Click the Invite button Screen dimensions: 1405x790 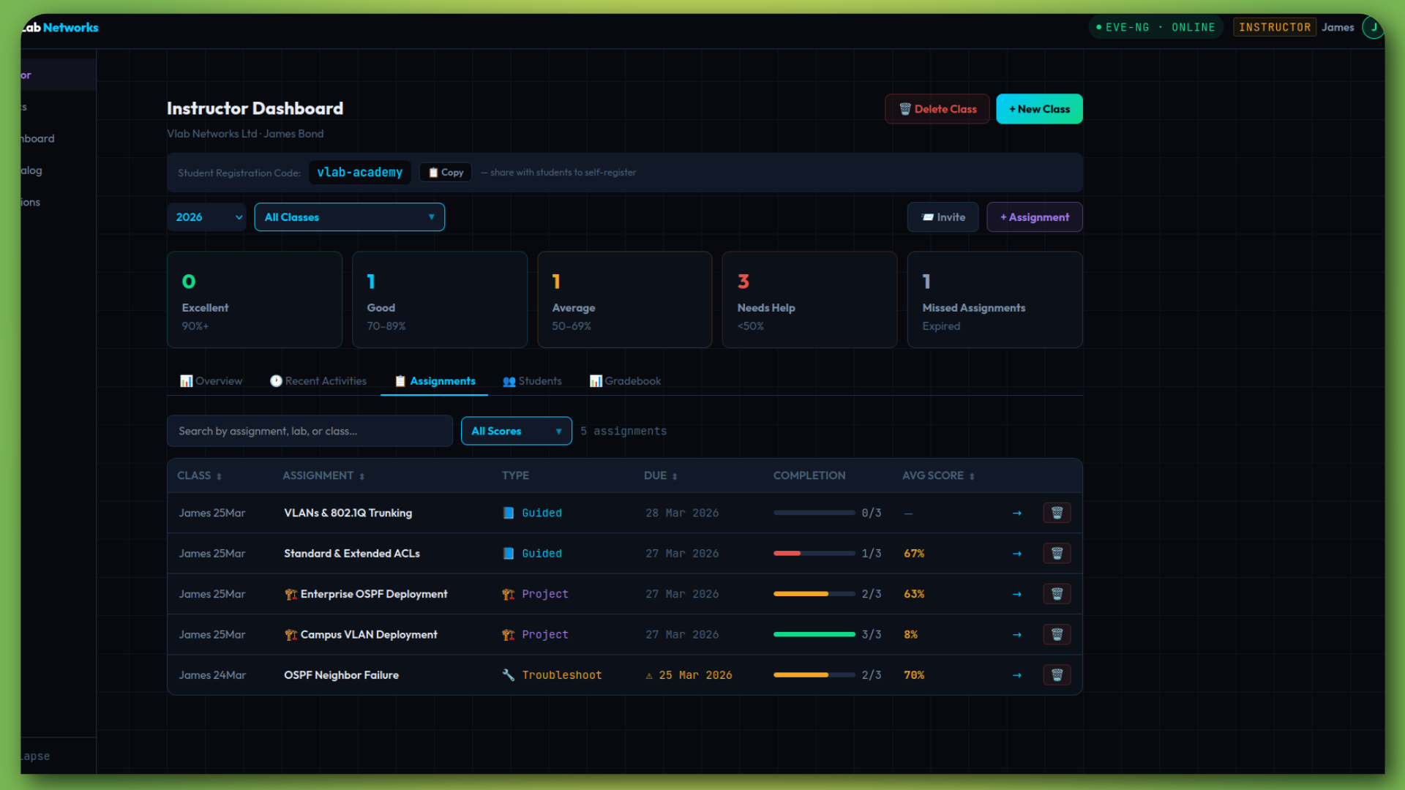[x=943, y=217]
